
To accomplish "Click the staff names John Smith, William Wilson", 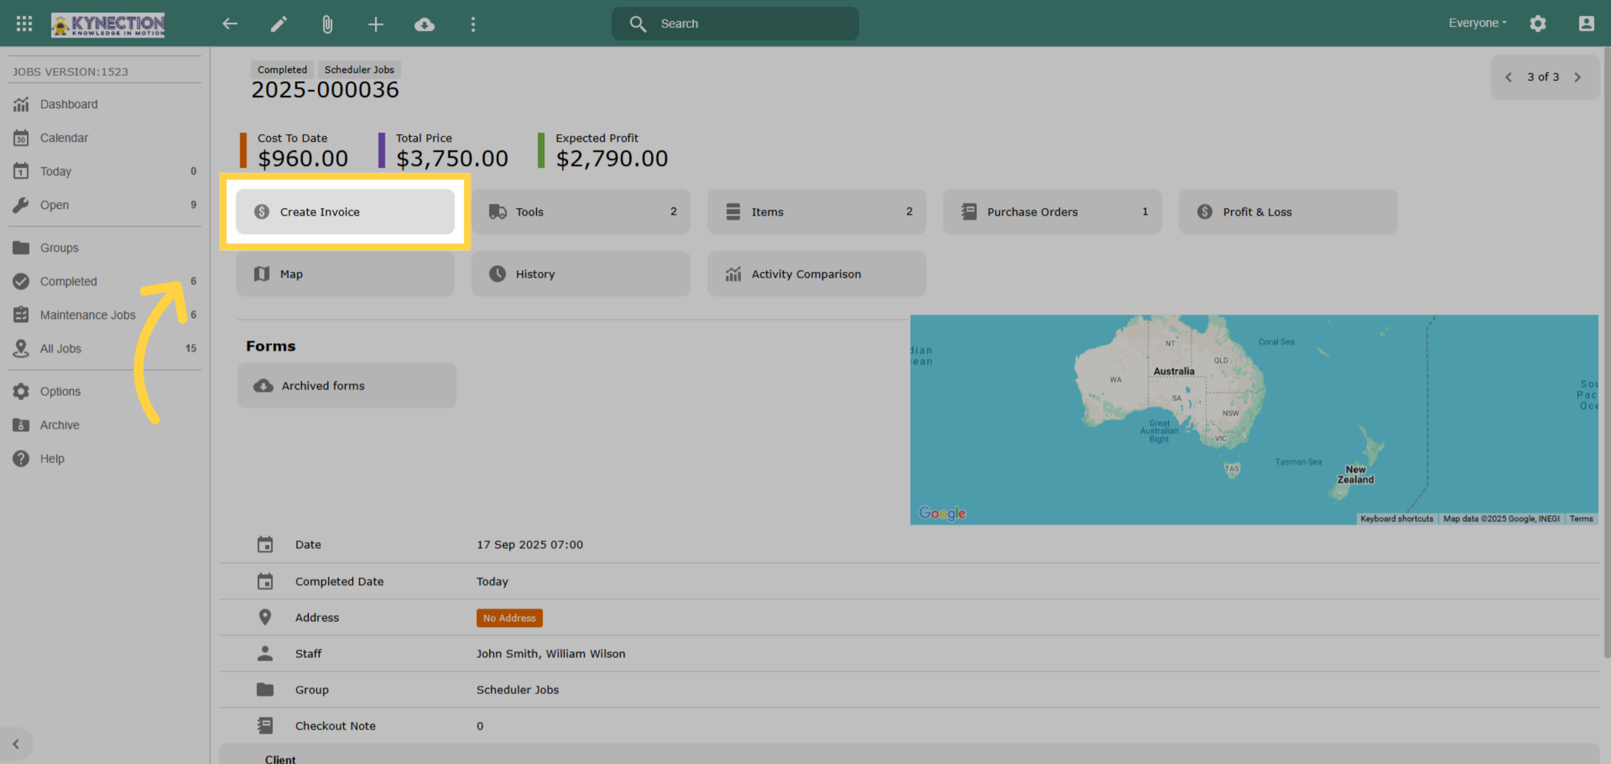I will click(x=550, y=654).
